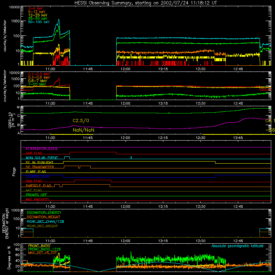Click the '0.3-0.8 MeV' legend label
The image size is (275, 275).
39,77
